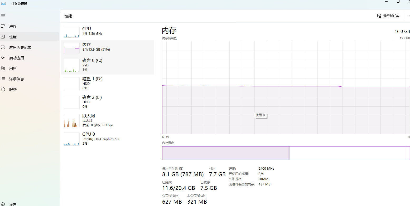410x206 pixels.
Task: Toggle the hamburger navigation menu
Action: pyautogui.click(x=3, y=16)
